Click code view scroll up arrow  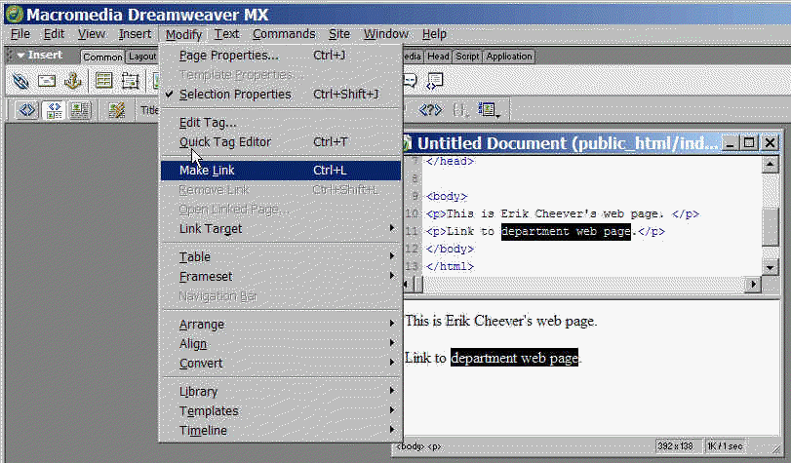[770, 164]
